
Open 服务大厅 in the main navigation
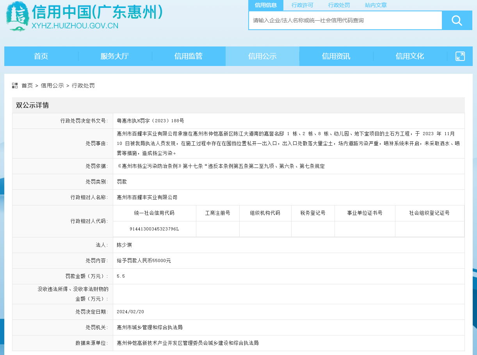[115, 56]
